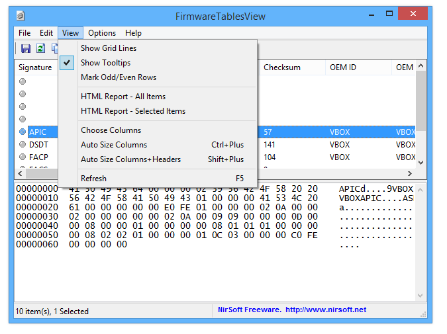Click the Refresh toolbar icon
447x334 pixels.
41,48
